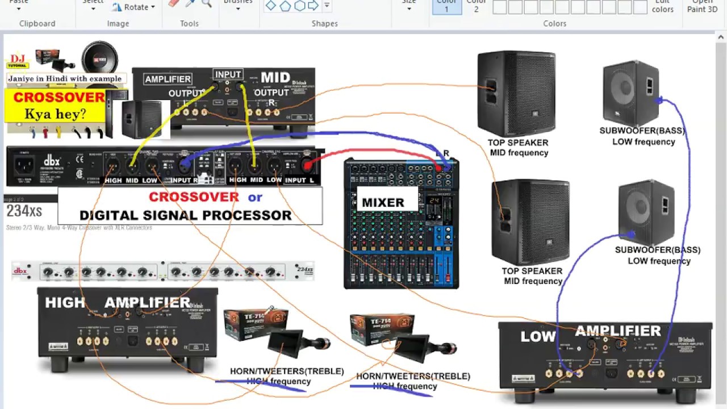Choose the pentagon shape

(x=285, y=6)
